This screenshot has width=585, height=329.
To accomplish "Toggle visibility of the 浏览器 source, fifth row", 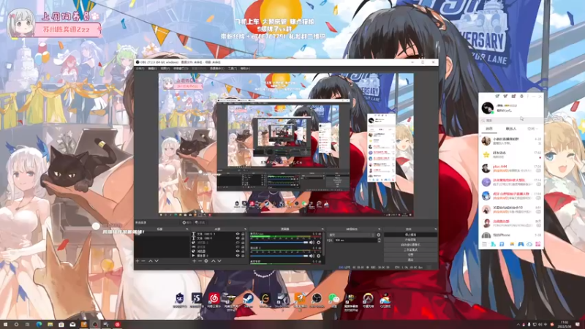I will [x=238, y=251].
